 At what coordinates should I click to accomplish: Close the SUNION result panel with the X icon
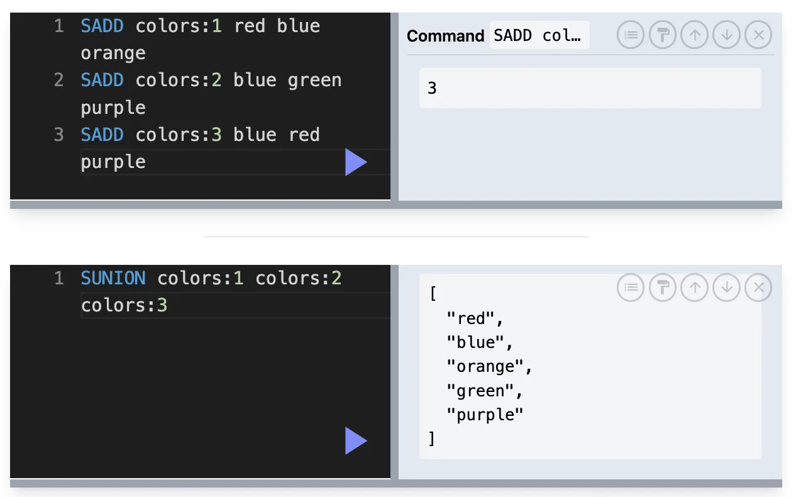coord(759,288)
